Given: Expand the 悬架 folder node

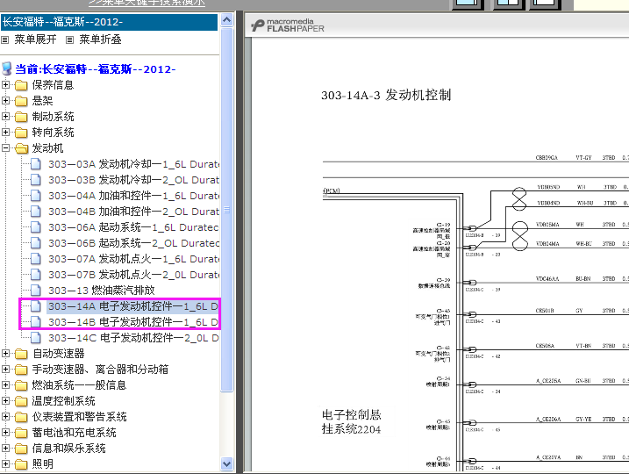Looking at the screenshot, I should click(x=5, y=100).
